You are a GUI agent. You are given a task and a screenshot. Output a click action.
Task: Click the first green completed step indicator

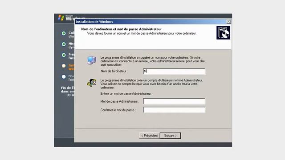click(64, 33)
